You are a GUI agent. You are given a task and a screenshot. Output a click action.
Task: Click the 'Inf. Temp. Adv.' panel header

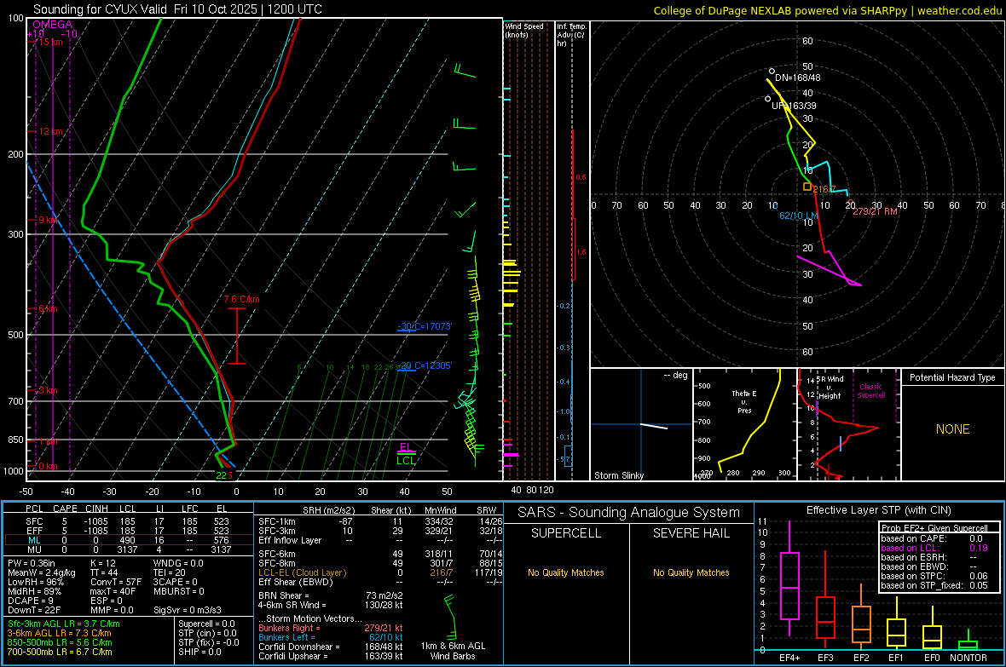(572, 34)
